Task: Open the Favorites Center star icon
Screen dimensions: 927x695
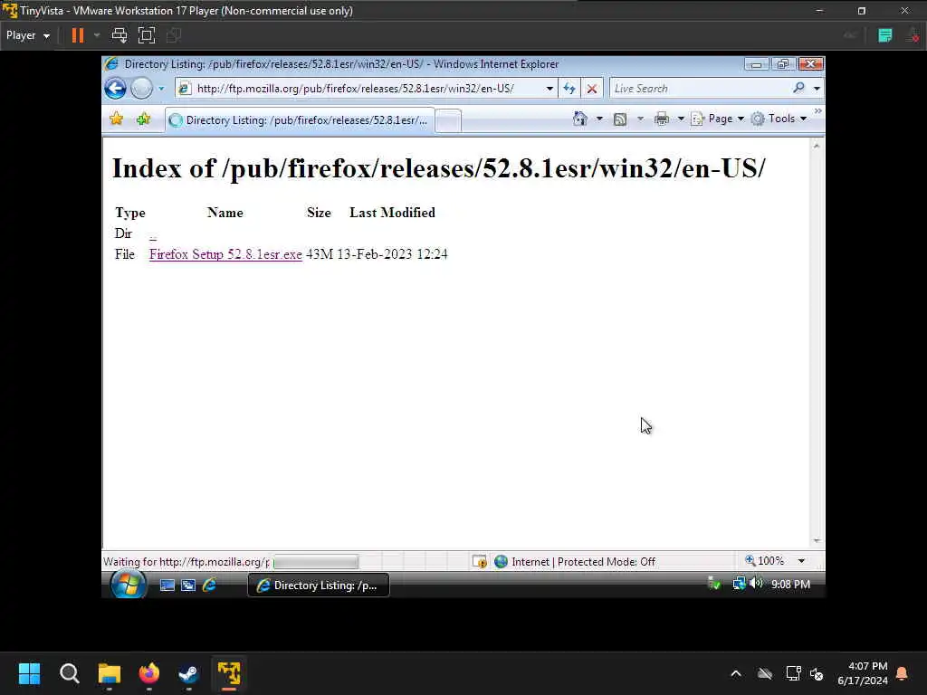Action: 117,119
